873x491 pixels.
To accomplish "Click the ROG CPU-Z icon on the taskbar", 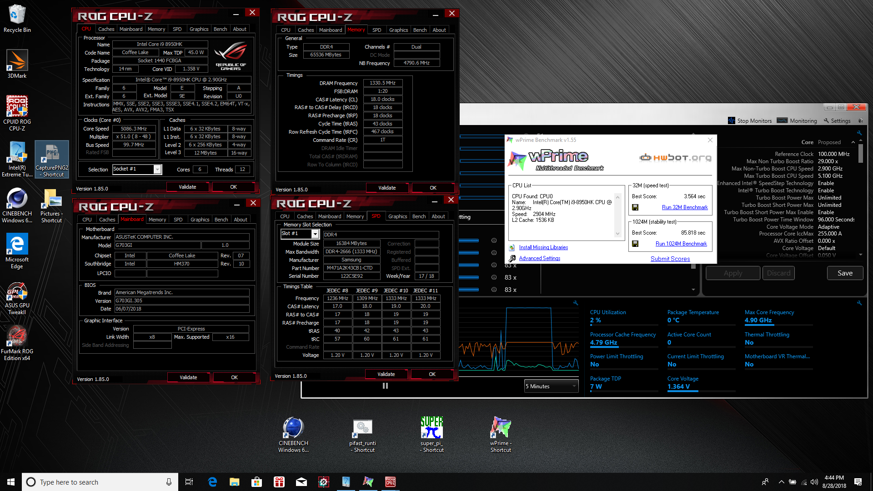I will [x=391, y=481].
